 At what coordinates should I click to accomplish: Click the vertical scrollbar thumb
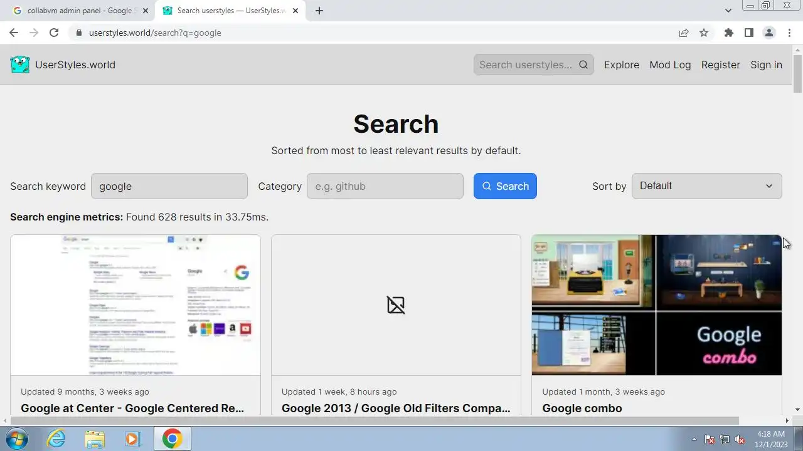tap(797, 73)
